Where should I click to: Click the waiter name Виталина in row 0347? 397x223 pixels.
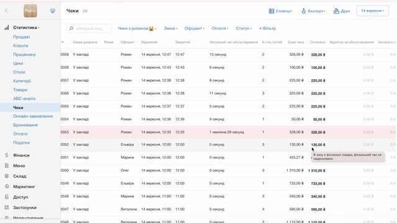[x=129, y=209]
